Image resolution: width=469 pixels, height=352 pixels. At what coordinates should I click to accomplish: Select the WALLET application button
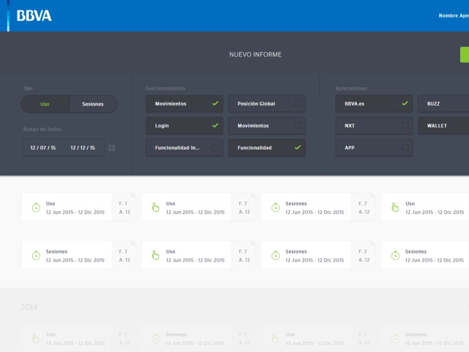click(x=443, y=126)
